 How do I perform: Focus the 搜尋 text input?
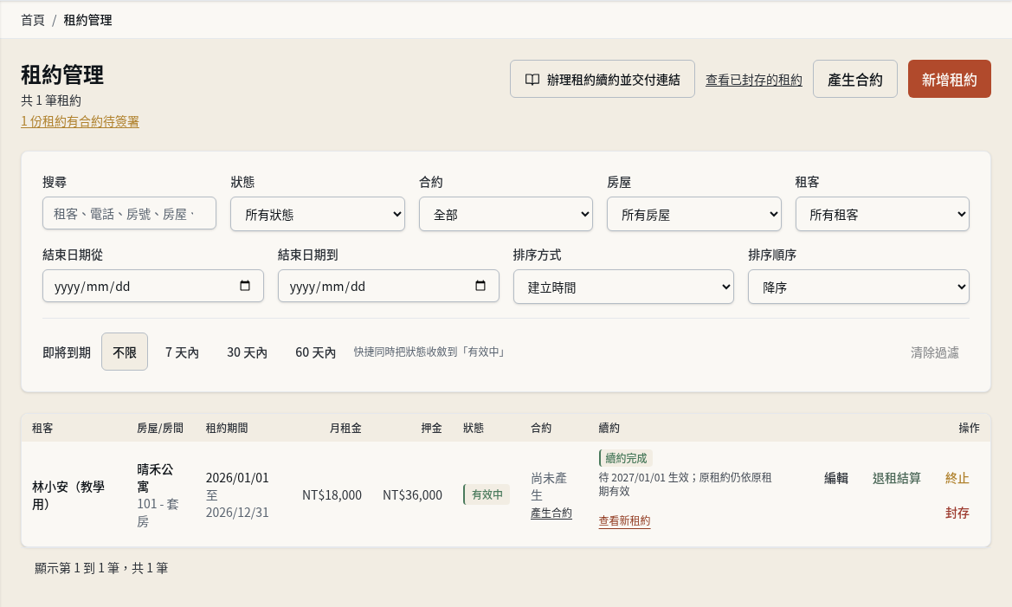tap(129, 213)
